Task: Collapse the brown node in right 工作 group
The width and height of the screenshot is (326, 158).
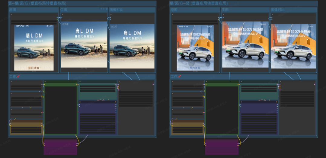Action: click(173, 121)
